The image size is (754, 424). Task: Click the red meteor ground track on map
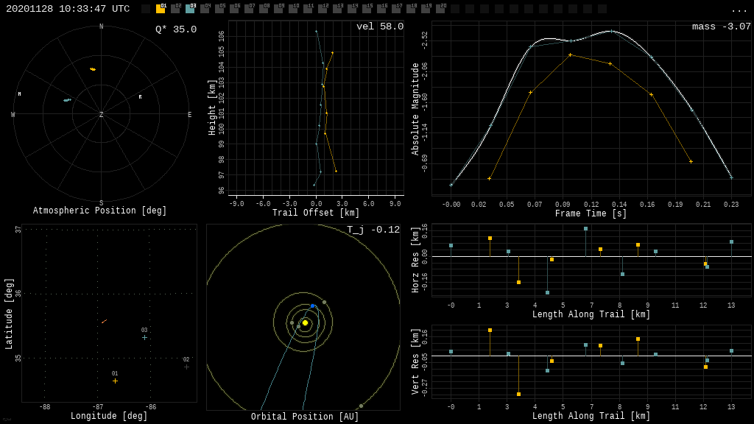(105, 321)
